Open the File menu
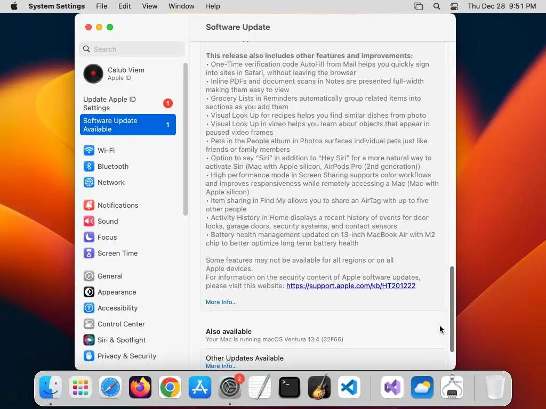Image resolution: width=546 pixels, height=409 pixels. click(x=102, y=6)
